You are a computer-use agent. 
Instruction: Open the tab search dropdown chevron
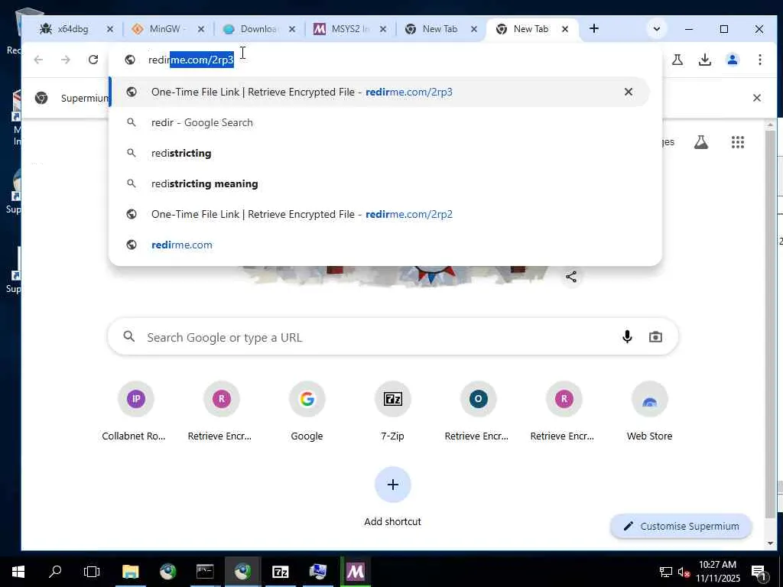[x=657, y=29]
